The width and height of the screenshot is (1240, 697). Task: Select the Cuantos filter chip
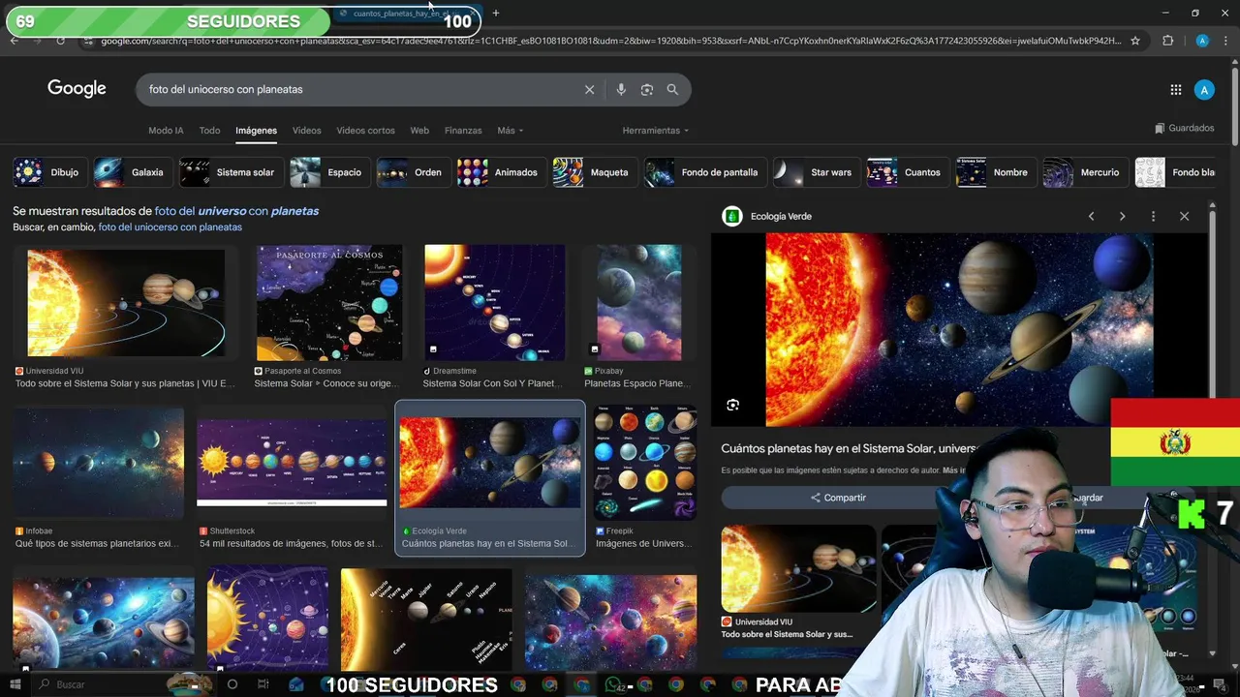[907, 172]
